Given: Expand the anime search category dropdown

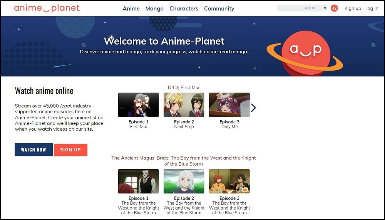Looking at the screenshot, I should coord(316,8).
